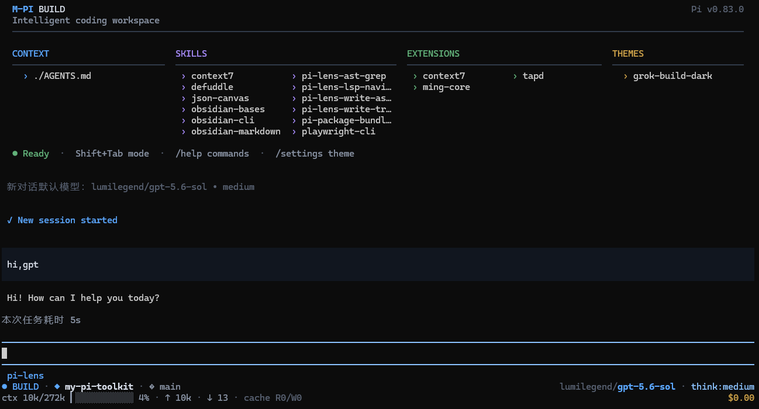Click the Pi v0.83.0 version label
Image resolution: width=759 pixels, height=409 pixels.
pos(717,9)
